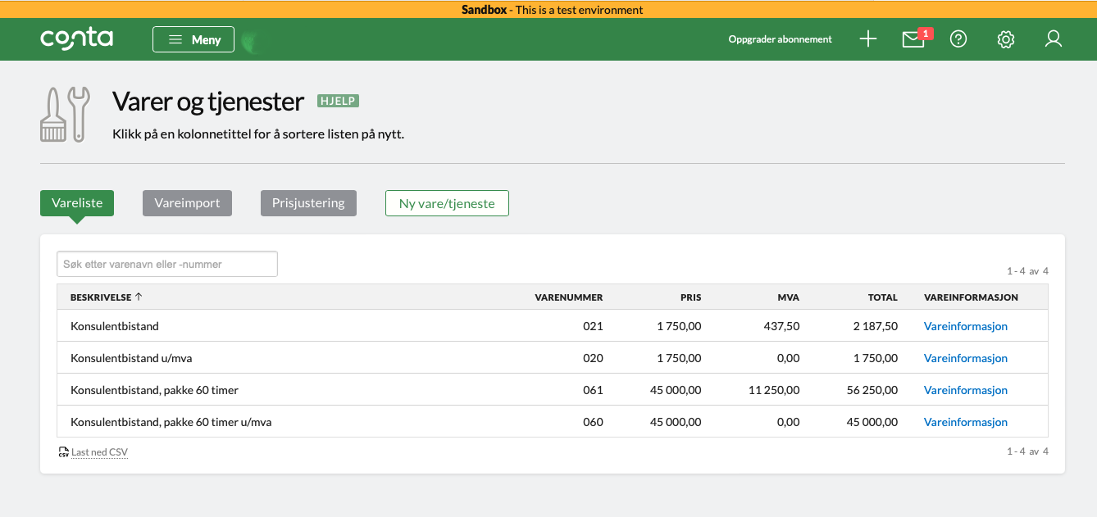Focus the search field for varenavn
Image resolution: width=1097 pixels, height=517 pixels.
pos(167,264)
